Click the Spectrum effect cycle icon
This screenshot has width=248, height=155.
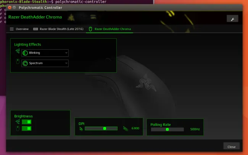(25, 63)
